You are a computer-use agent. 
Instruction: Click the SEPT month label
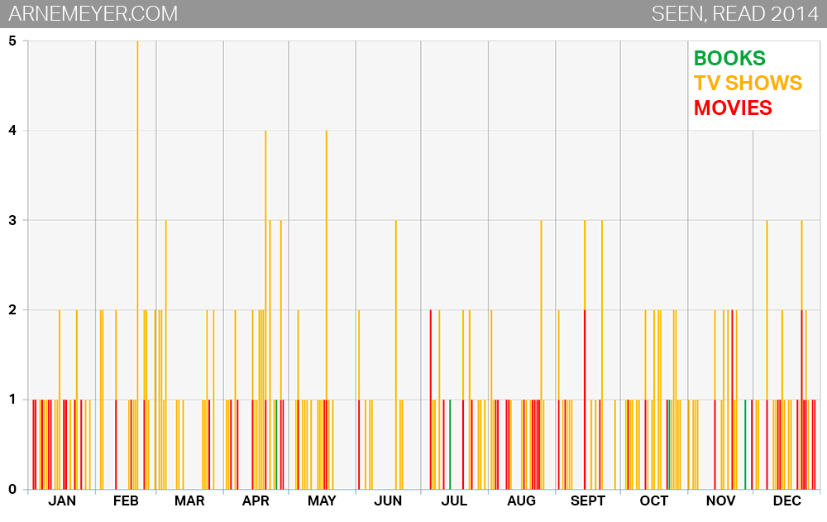point(587,500)
